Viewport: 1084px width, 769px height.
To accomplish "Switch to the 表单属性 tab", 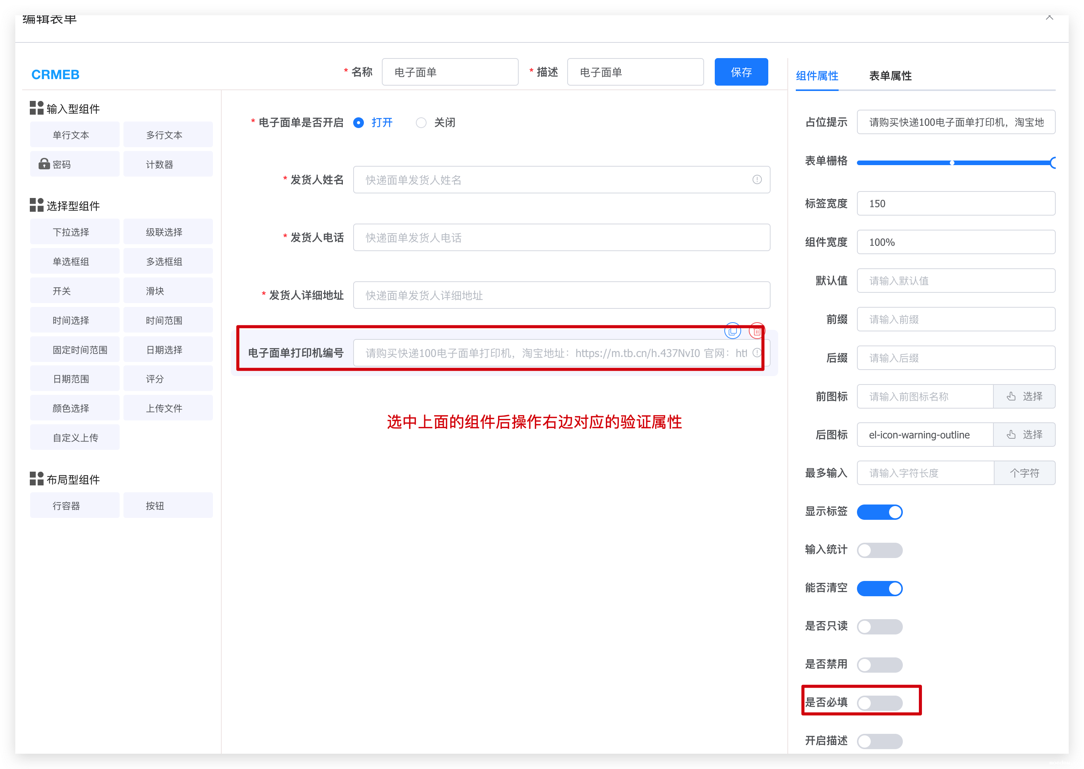I will [x=890, y=76].
